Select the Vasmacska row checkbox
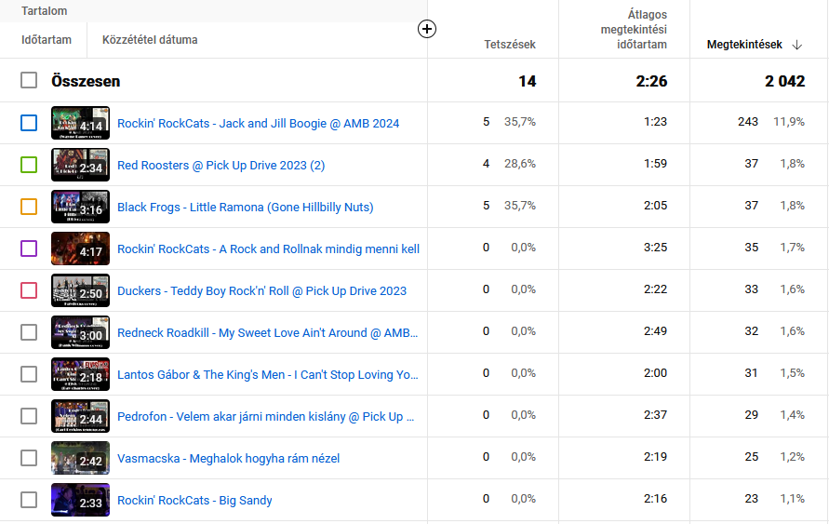829x524 pixels. (x=29, y=458)
